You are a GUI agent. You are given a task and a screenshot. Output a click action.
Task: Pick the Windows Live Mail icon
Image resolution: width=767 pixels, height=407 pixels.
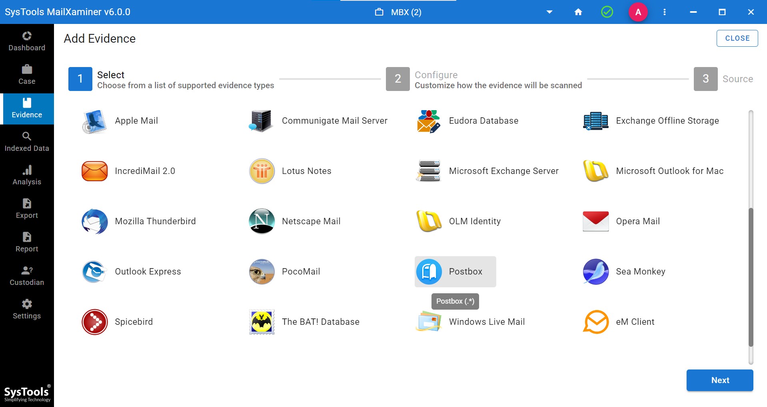click(x=429, y=322)
